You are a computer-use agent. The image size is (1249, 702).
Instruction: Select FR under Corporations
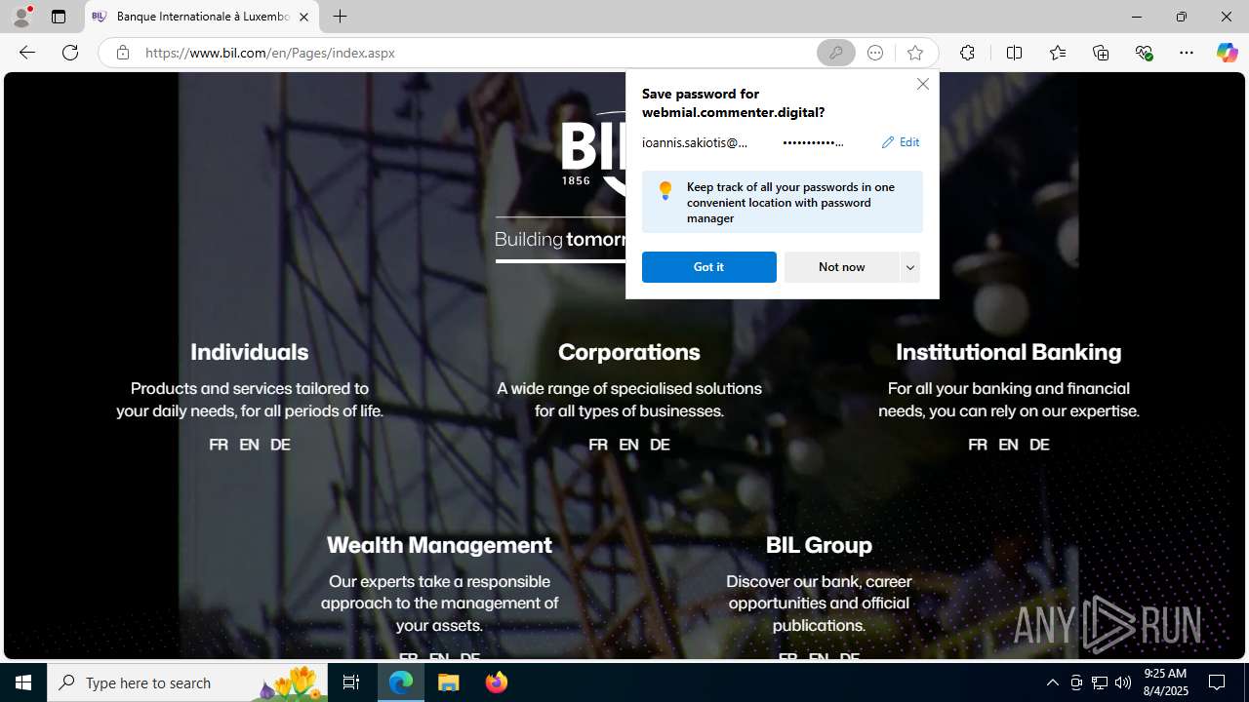coord(598,445)
